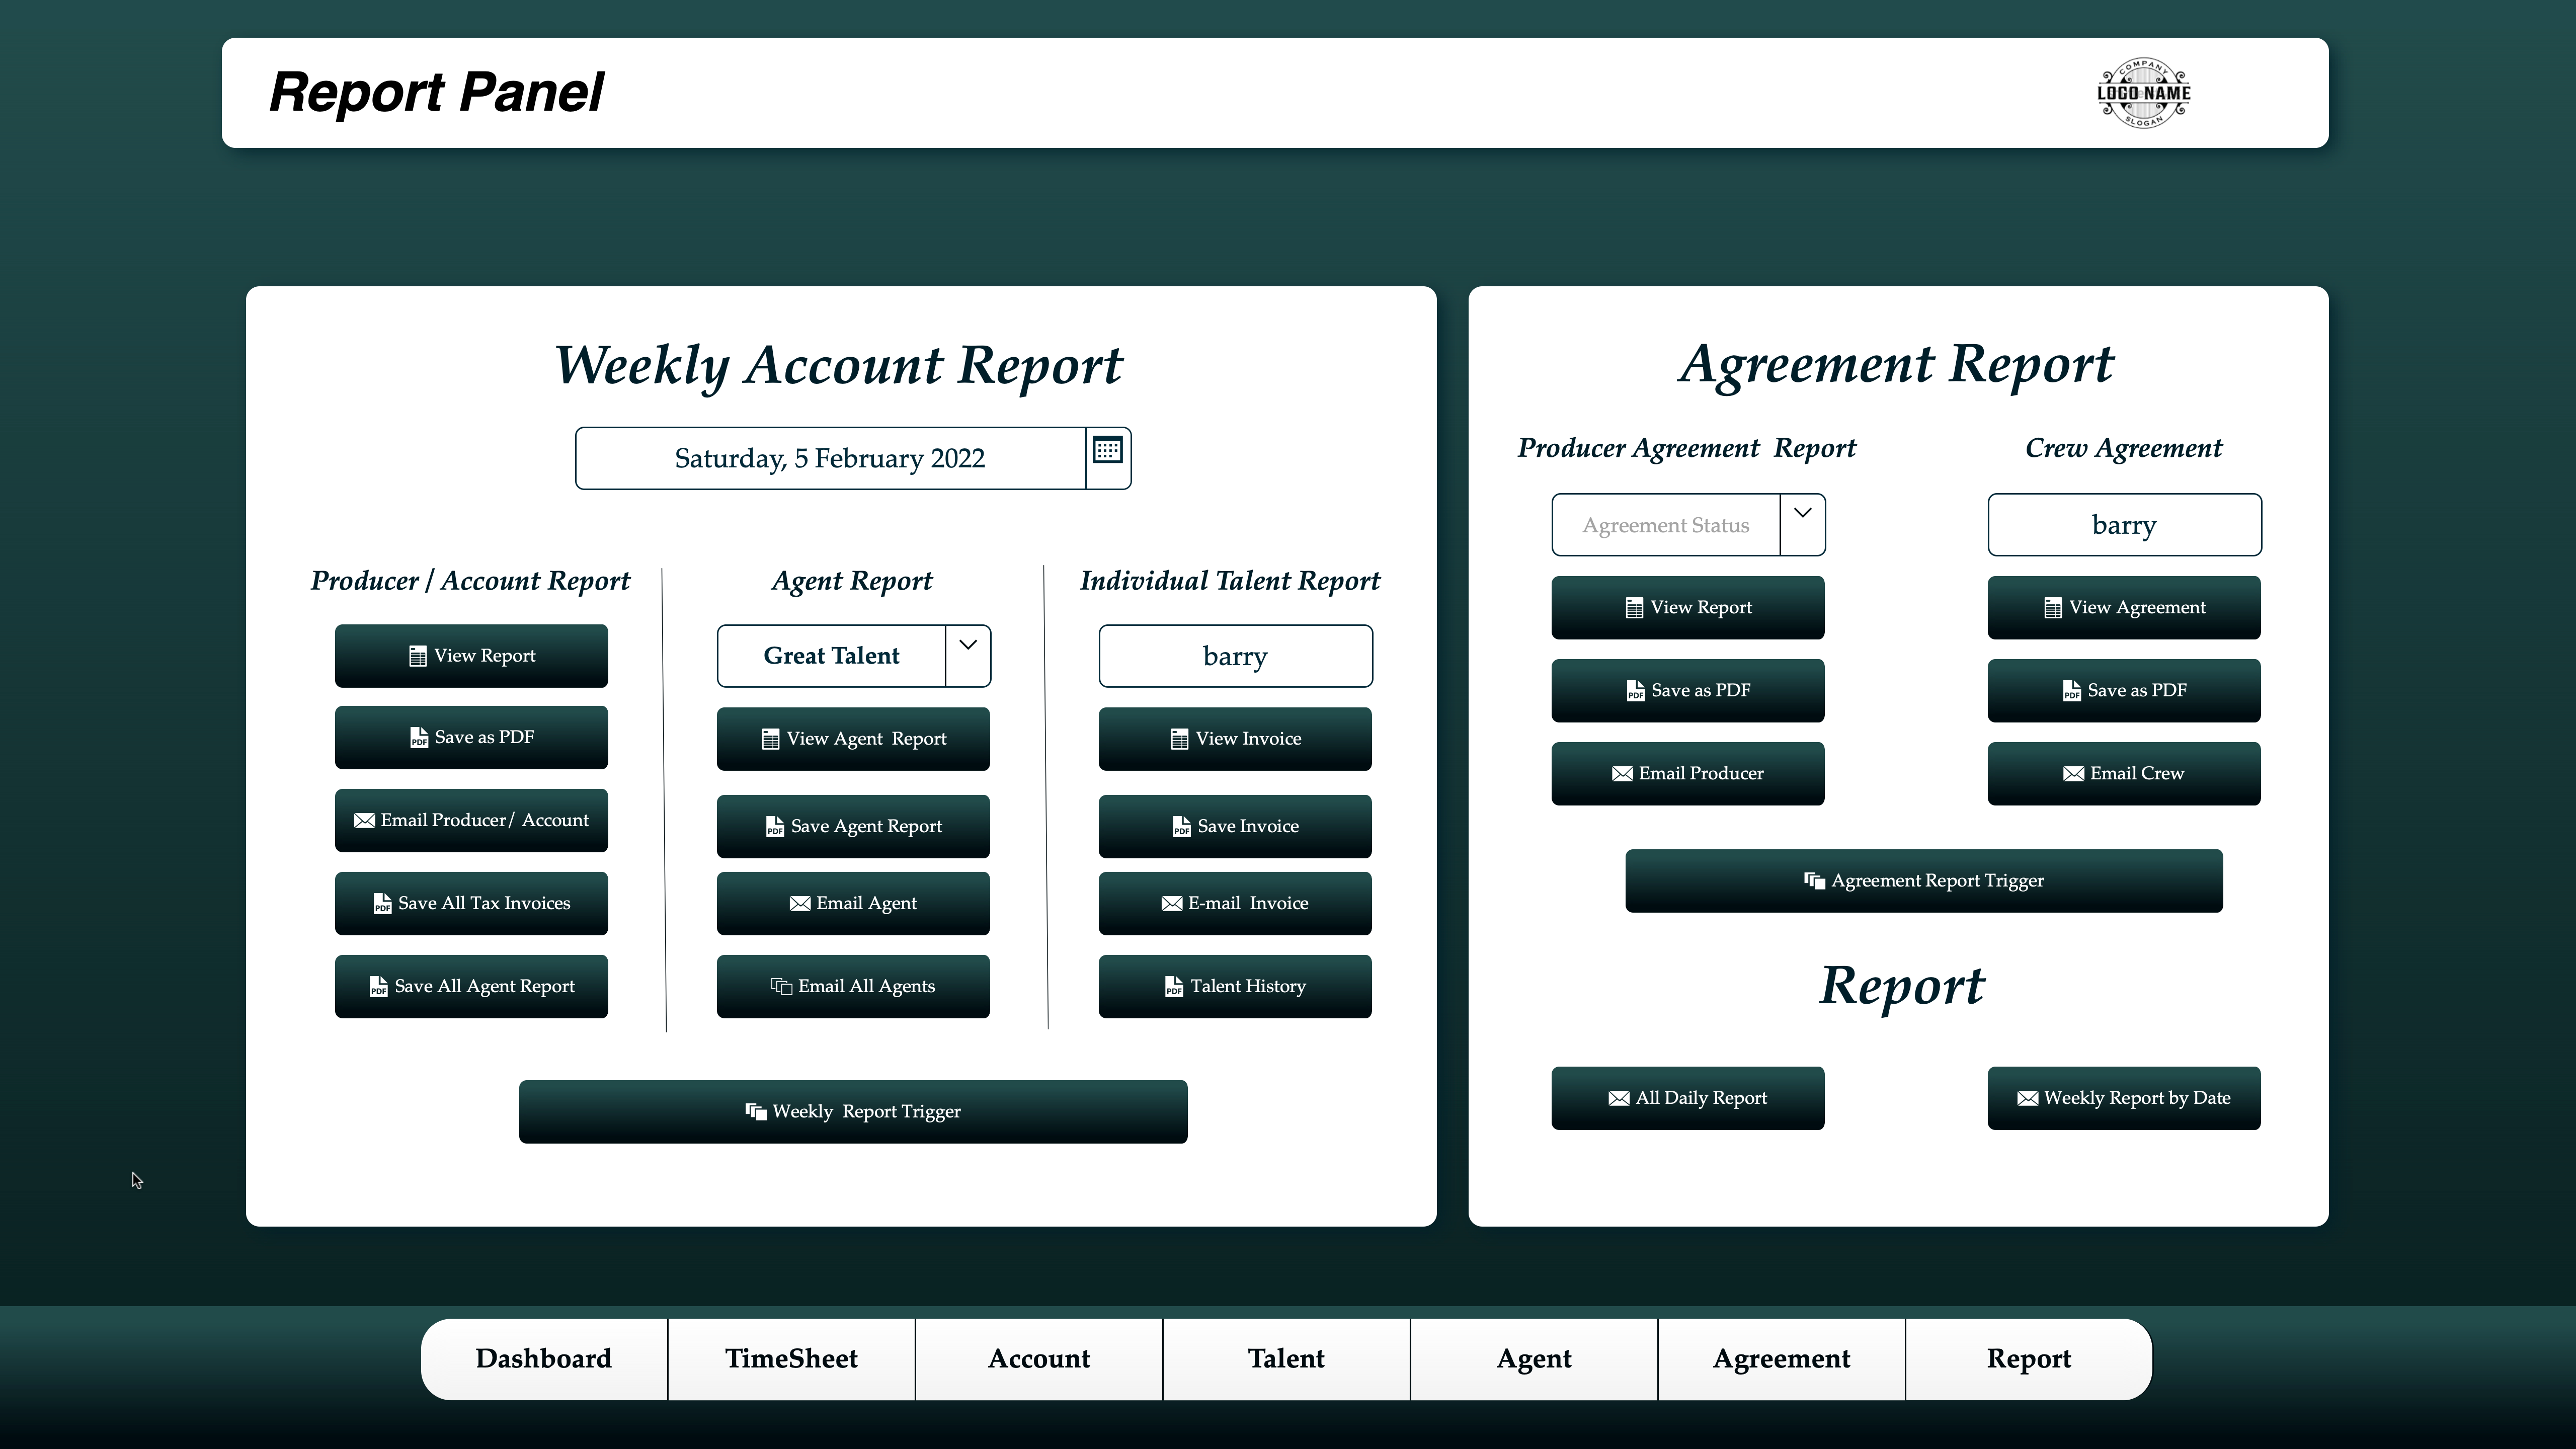Click Save All Tax Invoices PDF button

click(x=471, y=903)
